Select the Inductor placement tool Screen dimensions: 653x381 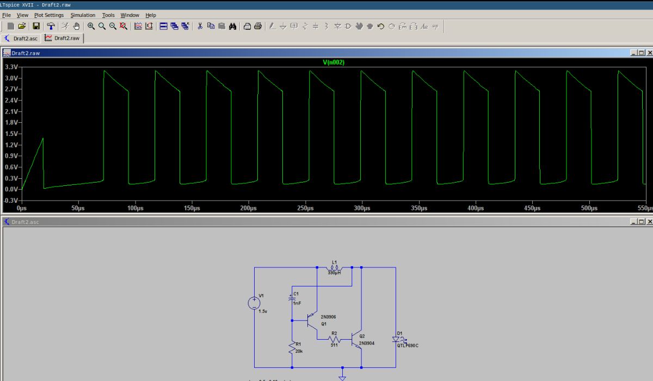point(326,26)
